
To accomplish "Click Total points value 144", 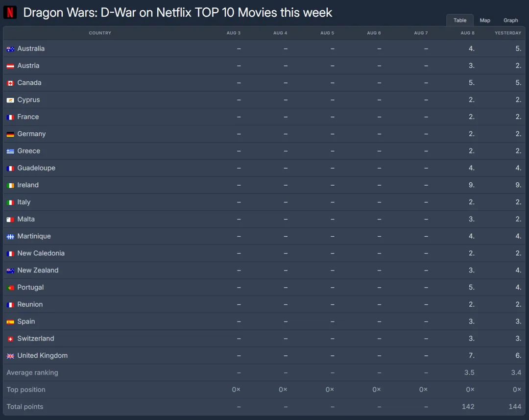I will tap(515, 407).
